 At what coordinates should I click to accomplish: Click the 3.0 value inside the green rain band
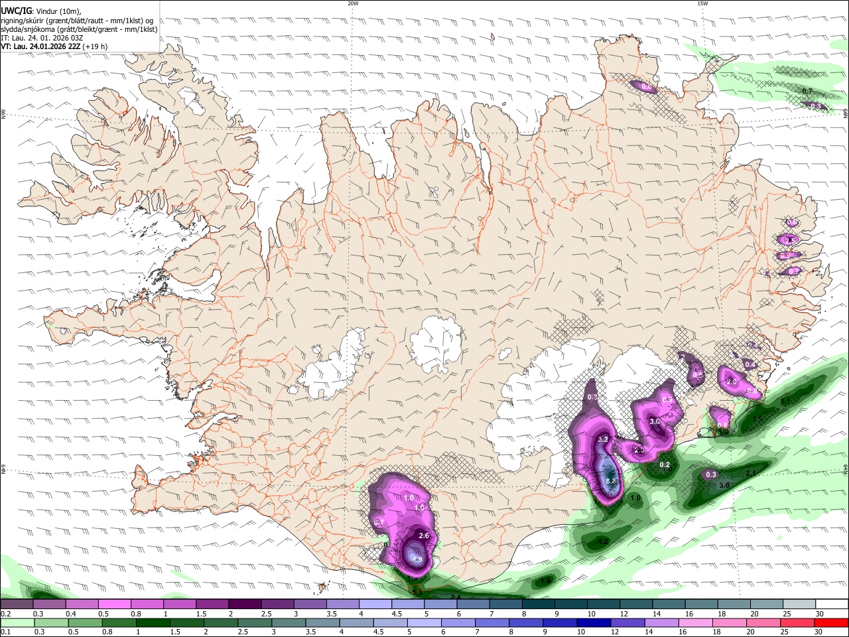(x=724, y=485)
